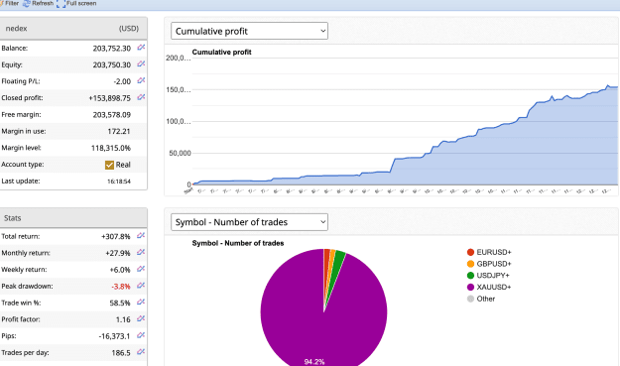Click the Refresh toolbar button
Screen dimensions: 620x366
(39, 3)
